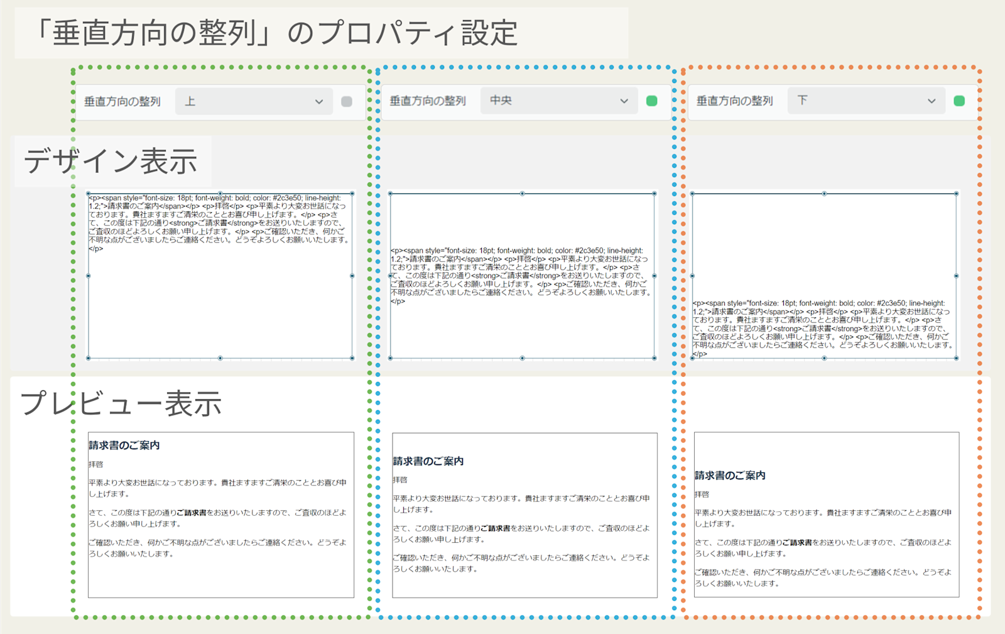This screenshot has width=1005, height=634.
Task: Click the ご確認いただき paragraph in the bottom-aligned preview
Action: (x=823, y=578)
